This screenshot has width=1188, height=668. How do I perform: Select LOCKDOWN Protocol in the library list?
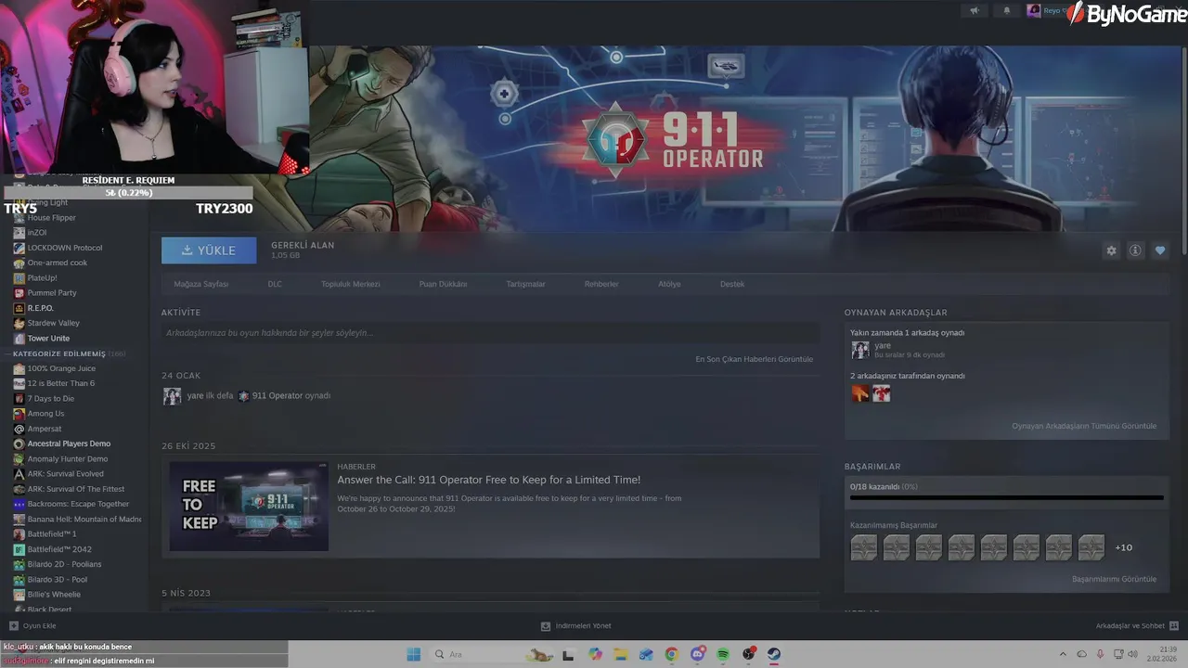click(65, 248)
